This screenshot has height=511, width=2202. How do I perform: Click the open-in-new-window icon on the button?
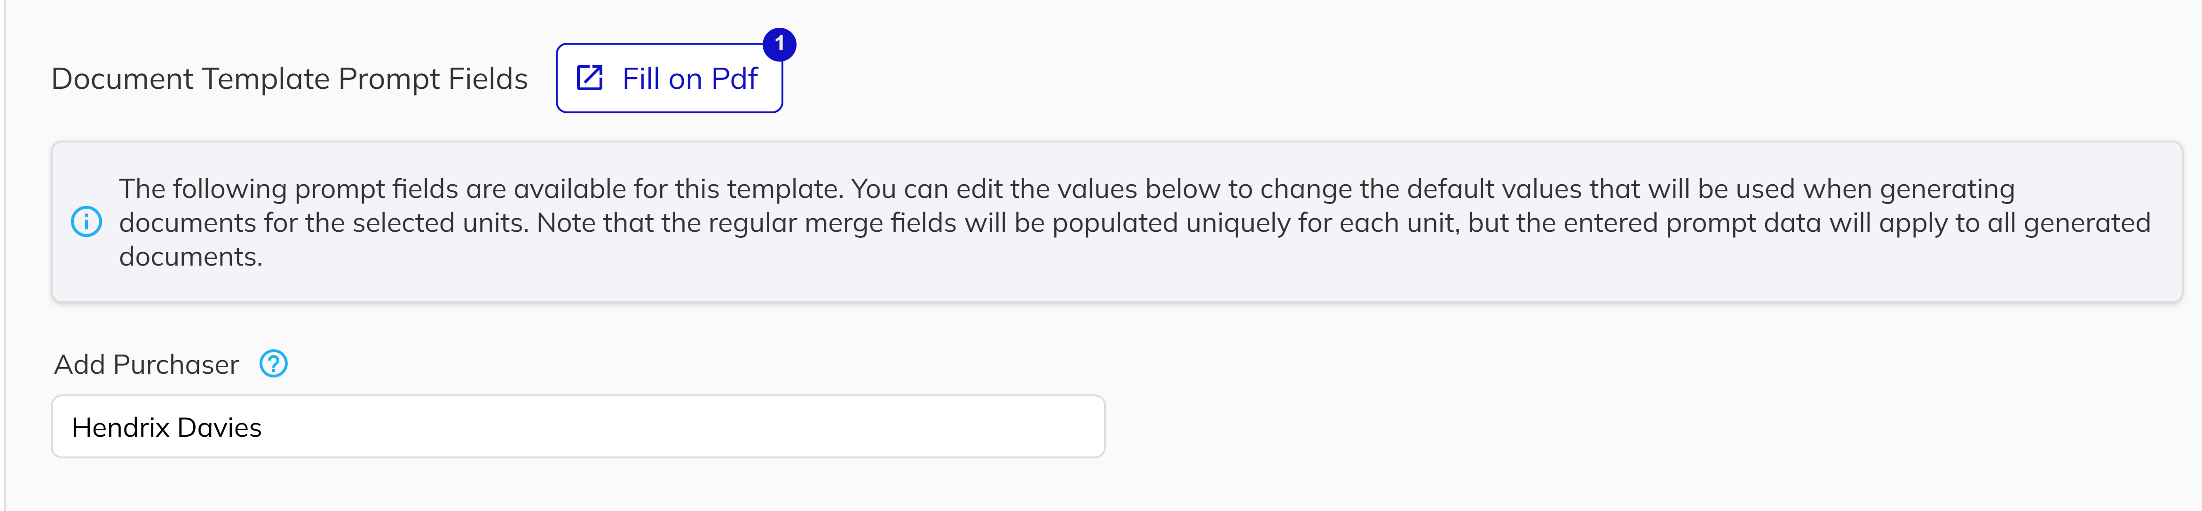[x=589, y=79]
